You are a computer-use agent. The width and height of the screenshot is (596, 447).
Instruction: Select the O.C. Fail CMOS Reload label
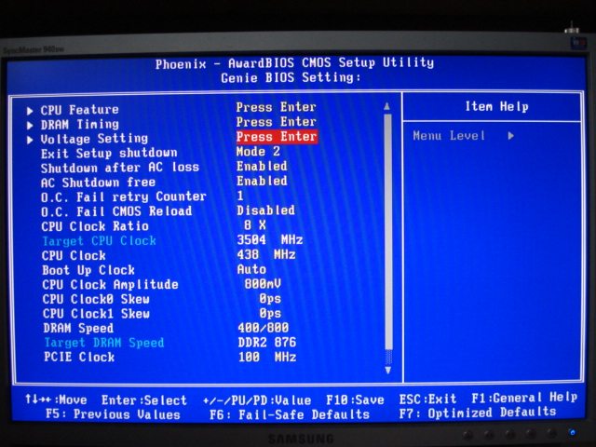[x=116, y=211]
